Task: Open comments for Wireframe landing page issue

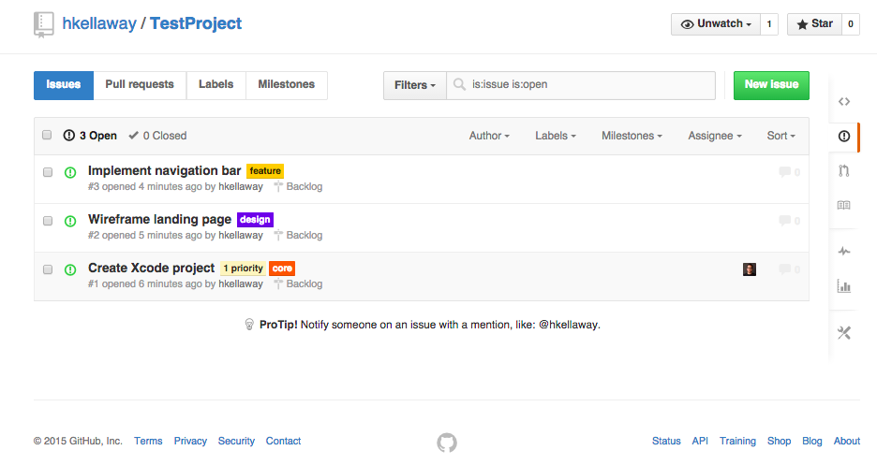Action: (789, 221)
